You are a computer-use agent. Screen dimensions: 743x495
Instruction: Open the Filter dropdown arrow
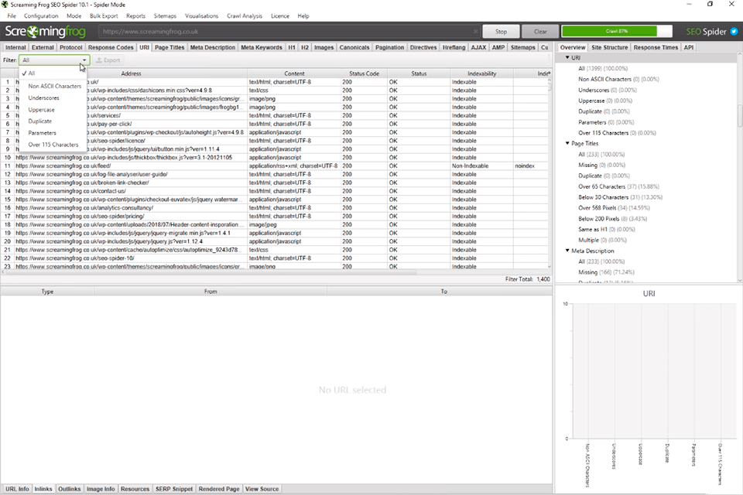click(x=84, y=60)
